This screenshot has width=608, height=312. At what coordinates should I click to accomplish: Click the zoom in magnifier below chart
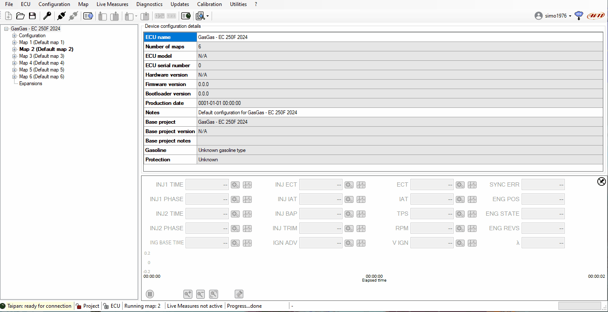click(188, 294)
